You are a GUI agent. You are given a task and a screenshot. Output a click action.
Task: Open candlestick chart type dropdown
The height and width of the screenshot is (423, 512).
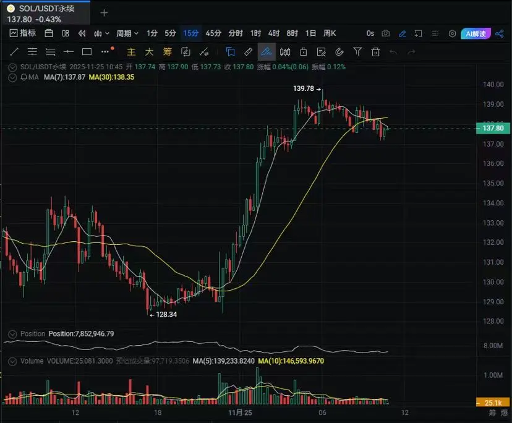[101, 33]
